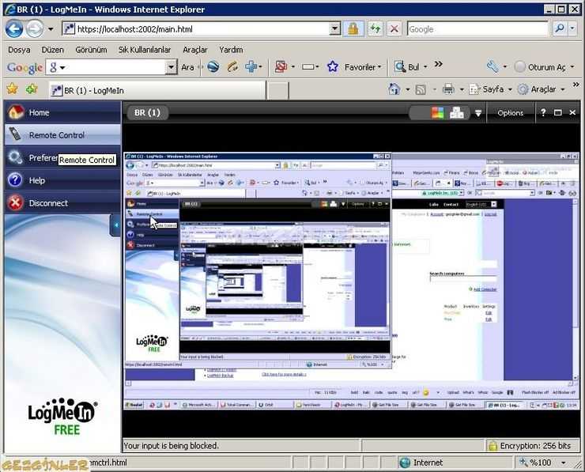Click the Bul find button
This screenshot has width=585, height=472.
pos(409,67)
